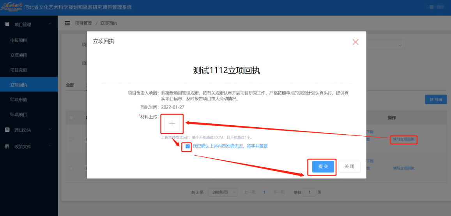This screenshot has width=451, height=216.
Task: Toggle the sidebar collapse hamburger icon
Action: (x=67, y=23)
